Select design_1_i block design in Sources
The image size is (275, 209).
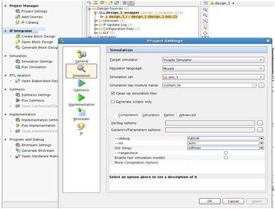click(141, 17)
